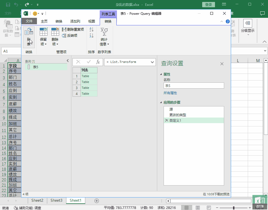
Task: Switch to the 主页 ribbon tab
Action: (44, 21)
